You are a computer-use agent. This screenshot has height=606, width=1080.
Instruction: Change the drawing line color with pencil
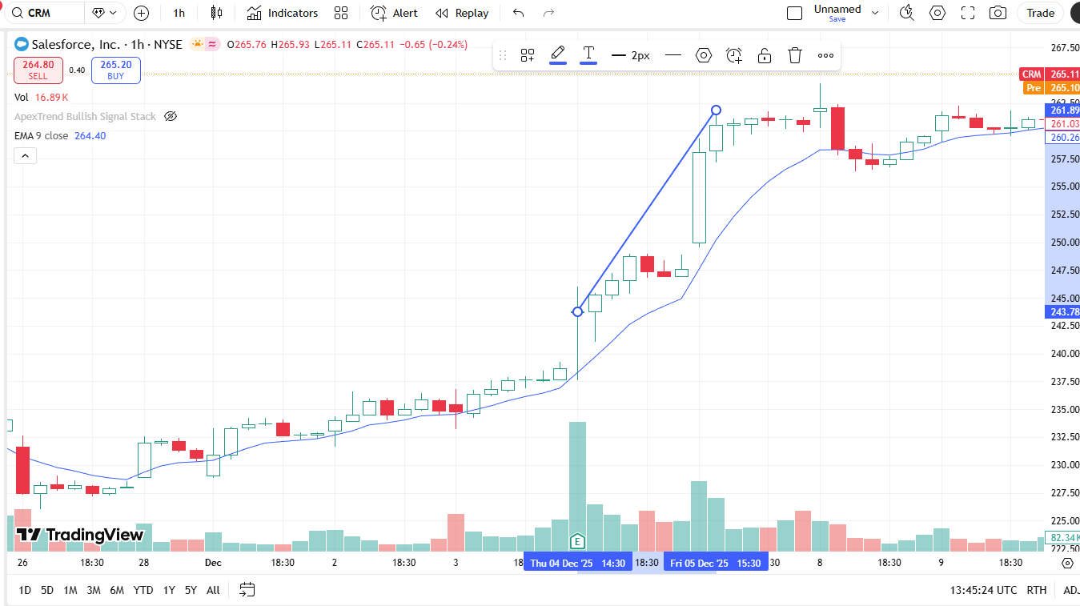pos(558,54)
